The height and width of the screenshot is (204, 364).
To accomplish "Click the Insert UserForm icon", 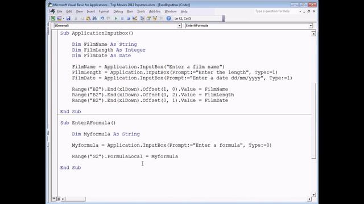I will tap(59, 19).
